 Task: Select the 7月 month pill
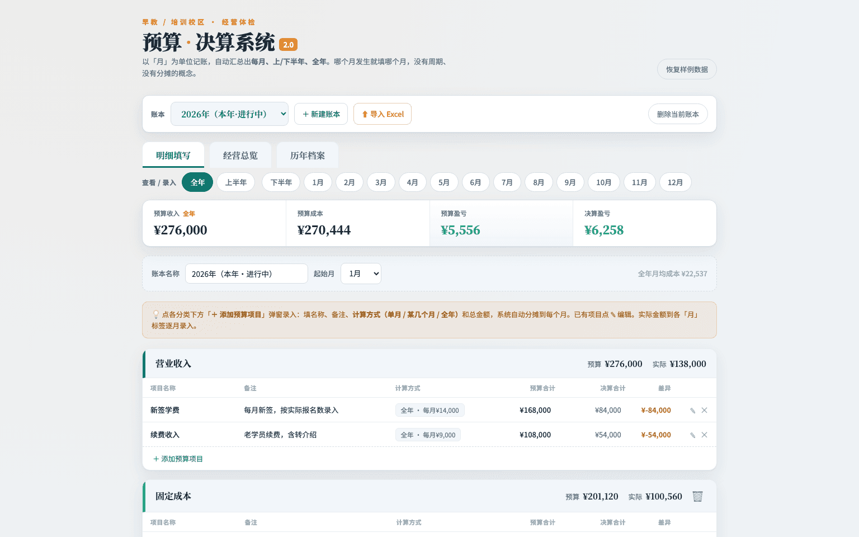tap(507, 182)
